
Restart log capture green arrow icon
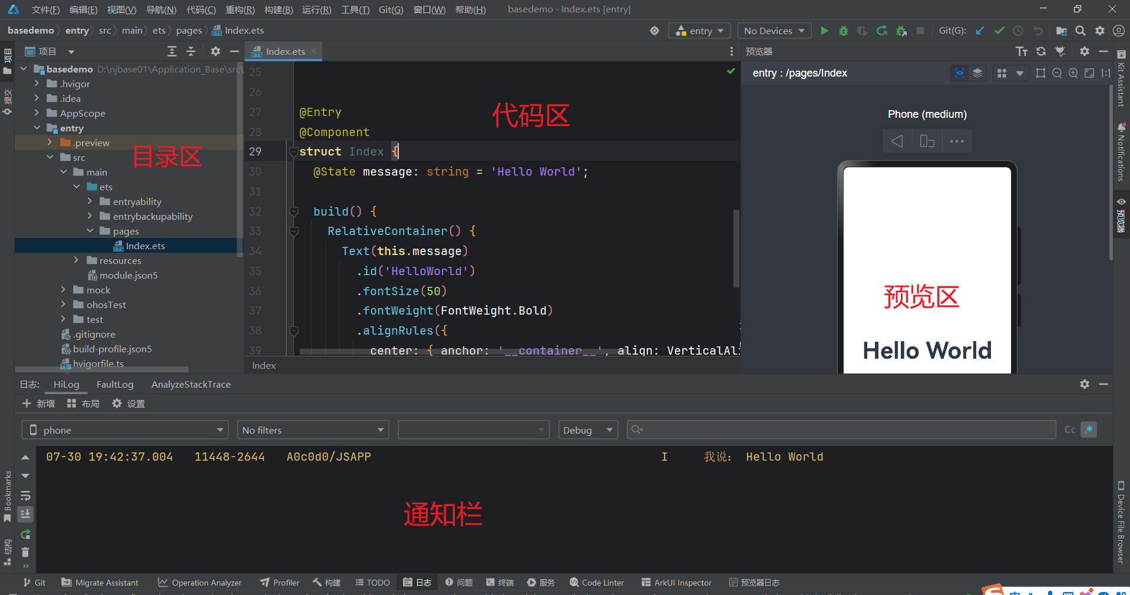coord(25,534)
